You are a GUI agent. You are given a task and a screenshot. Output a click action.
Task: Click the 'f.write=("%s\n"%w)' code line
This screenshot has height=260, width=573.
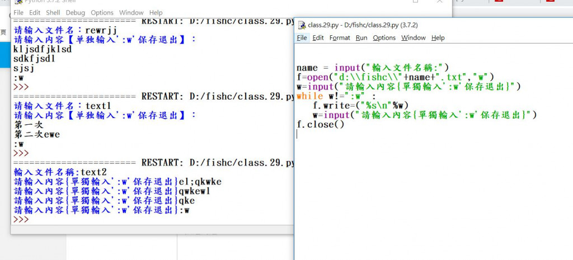point(360,106)
